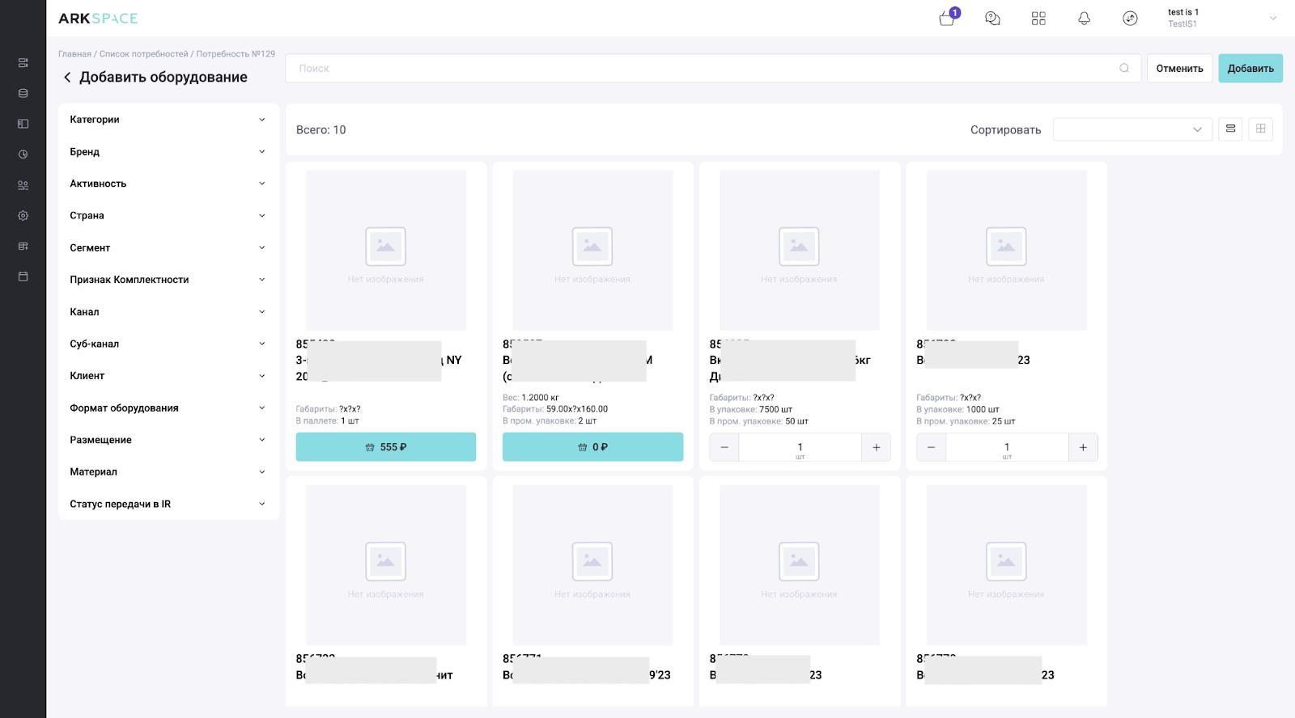Click the back arrow beside Добавить оборудование
Viewport: 1295px width, 718px height.
(67, 78)
